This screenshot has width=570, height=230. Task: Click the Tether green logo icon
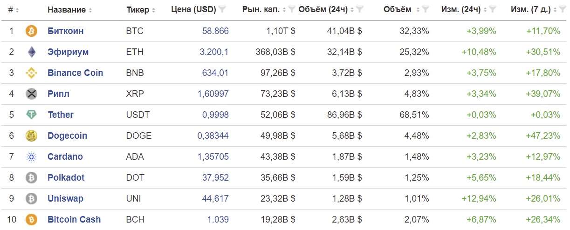31,115
